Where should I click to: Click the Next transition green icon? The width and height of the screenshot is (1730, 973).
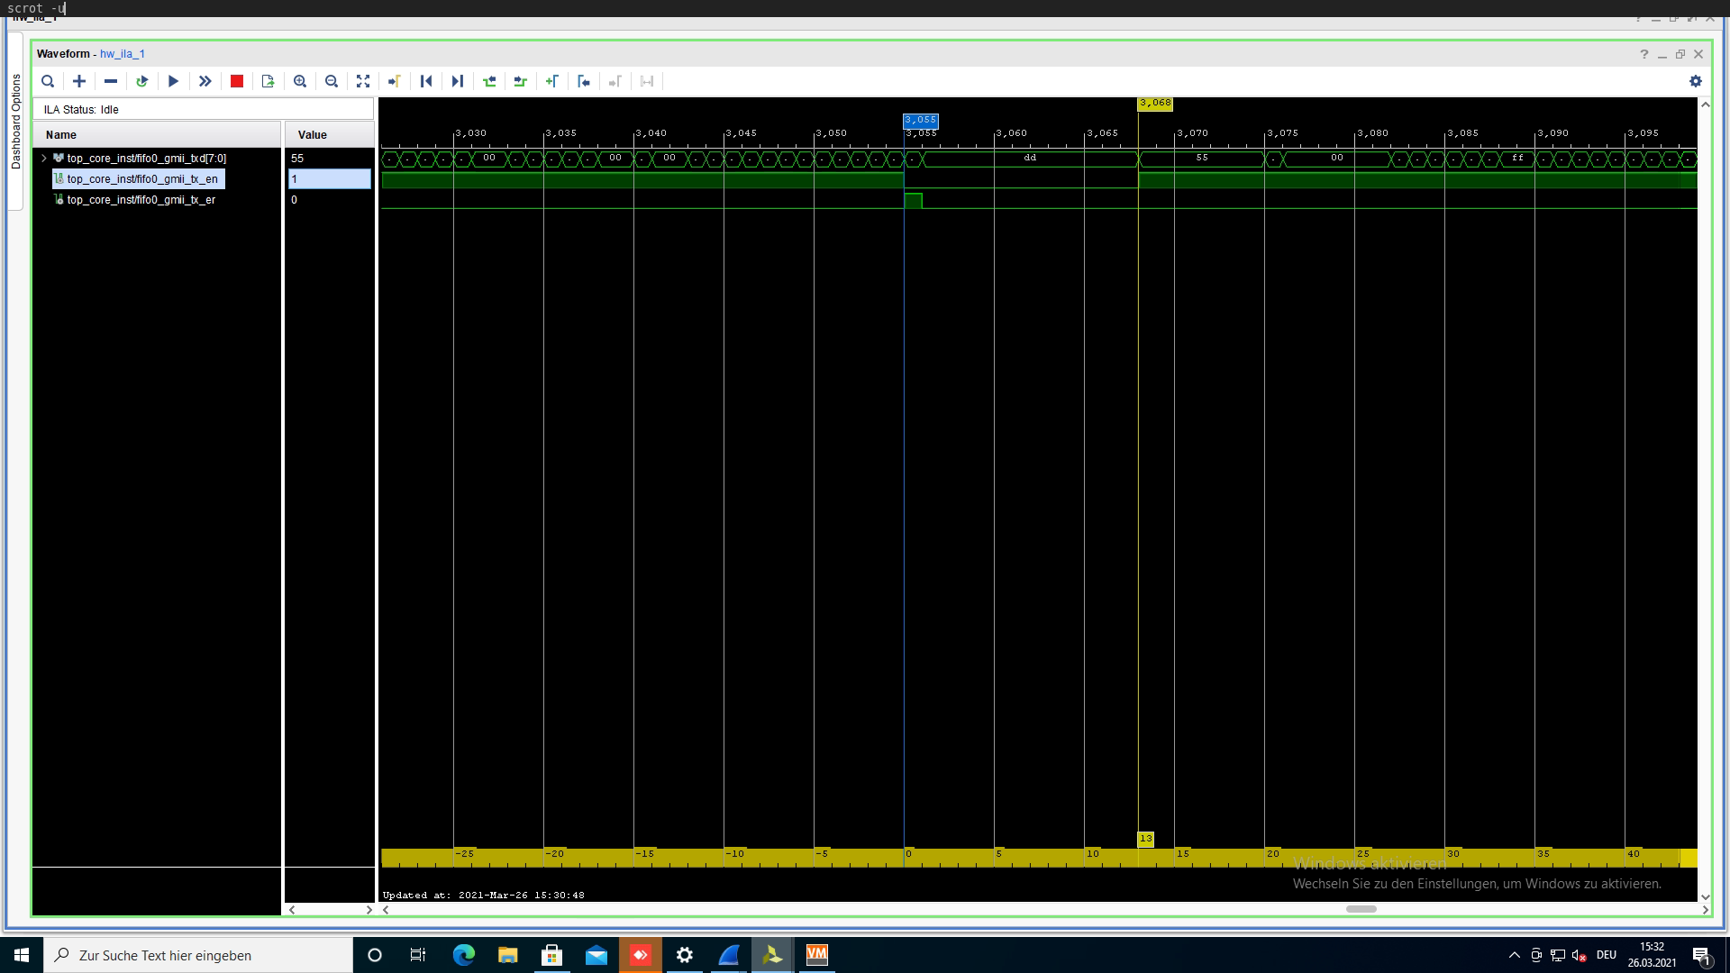point(521,81)
